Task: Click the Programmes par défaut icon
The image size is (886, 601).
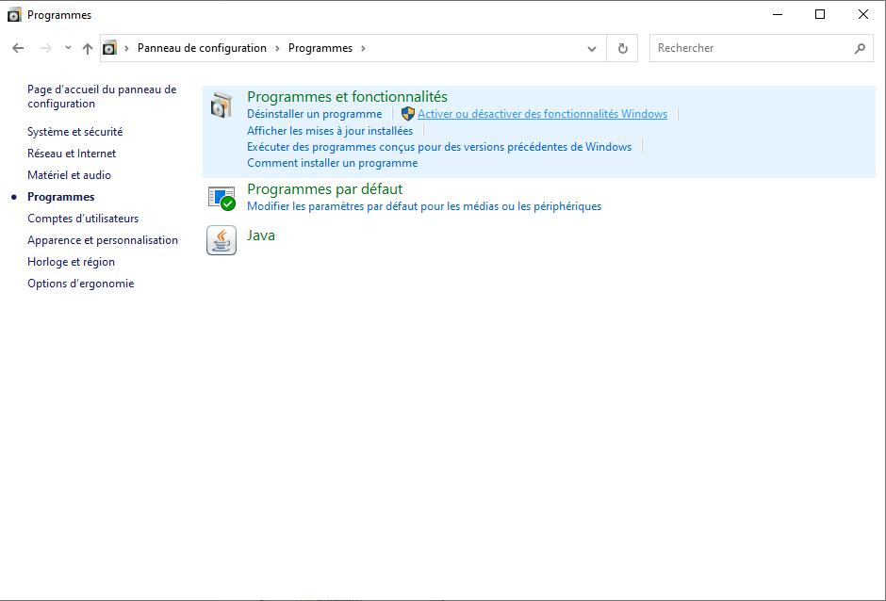Action: click(221, 198)
